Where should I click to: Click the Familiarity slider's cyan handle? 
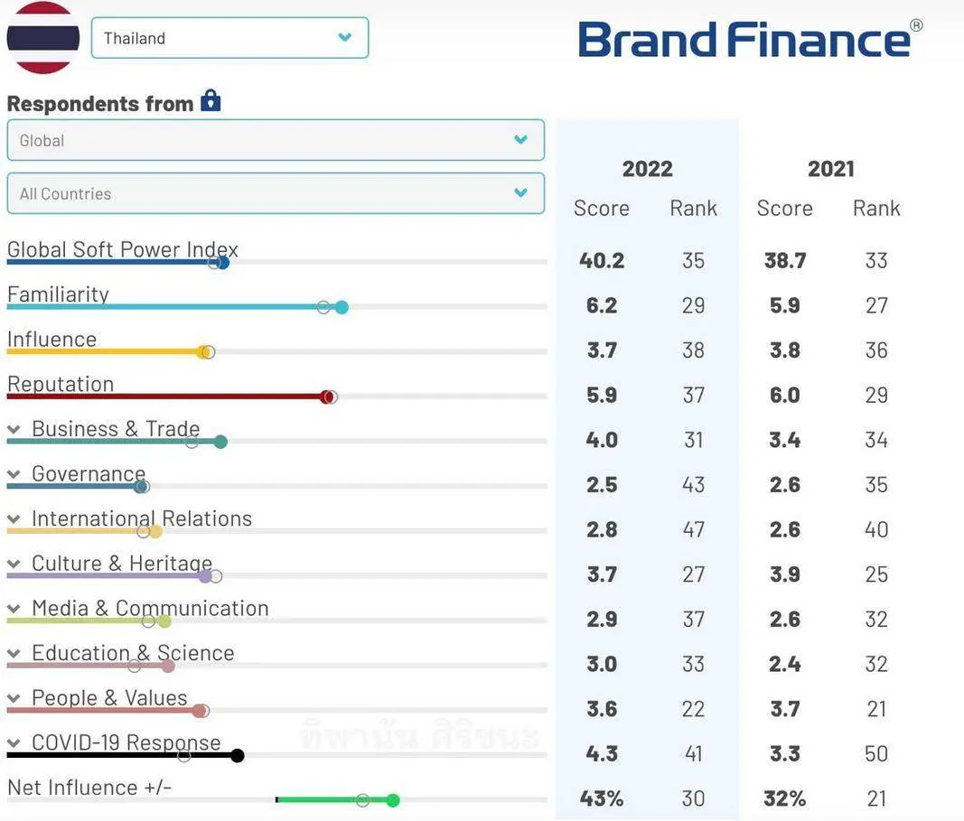pyautogui.click(x=342, y=307)
